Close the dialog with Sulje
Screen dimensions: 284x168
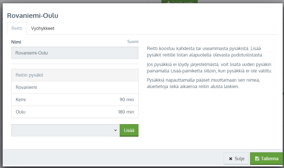236,158
